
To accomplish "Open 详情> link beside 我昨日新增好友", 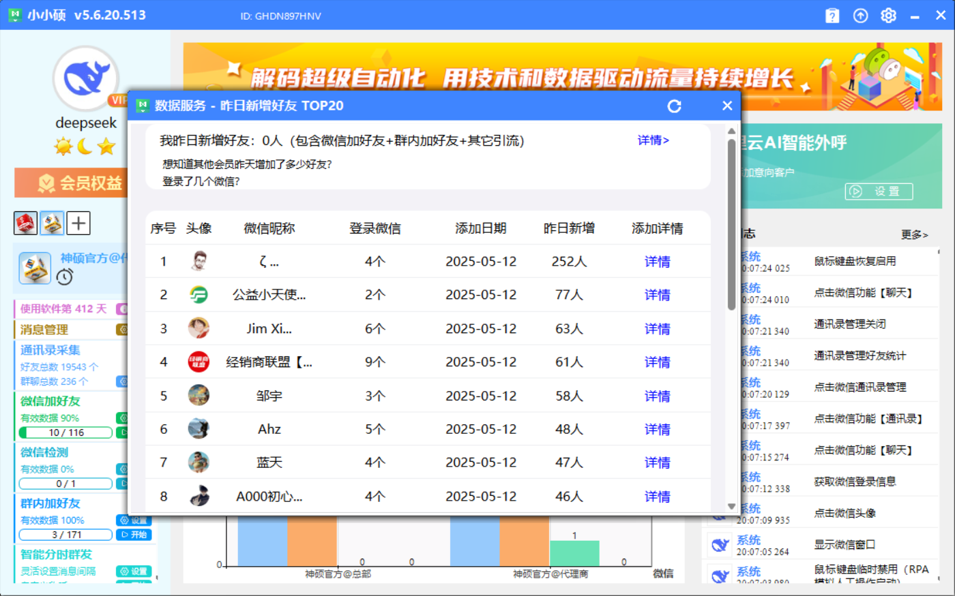I will [653, 140].
